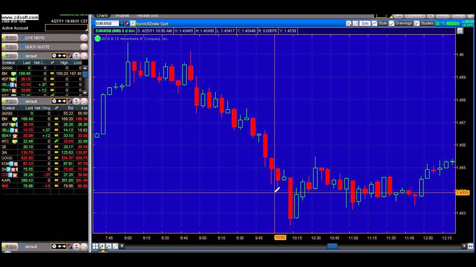Screen dimensions: 476x267
Task: Switch to the Flexible Grid tab
Action: point(147,16)
